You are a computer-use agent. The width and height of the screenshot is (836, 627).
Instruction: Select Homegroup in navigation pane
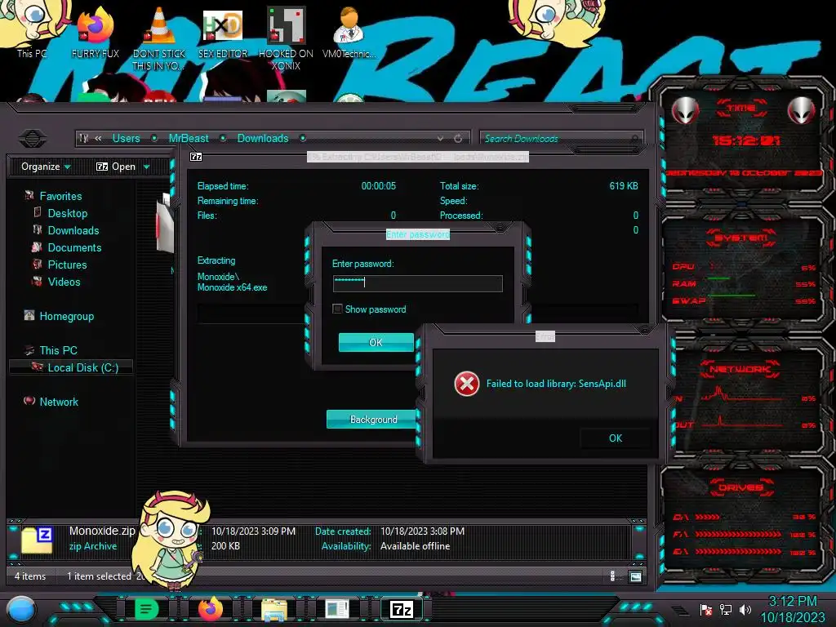[67, 316]
